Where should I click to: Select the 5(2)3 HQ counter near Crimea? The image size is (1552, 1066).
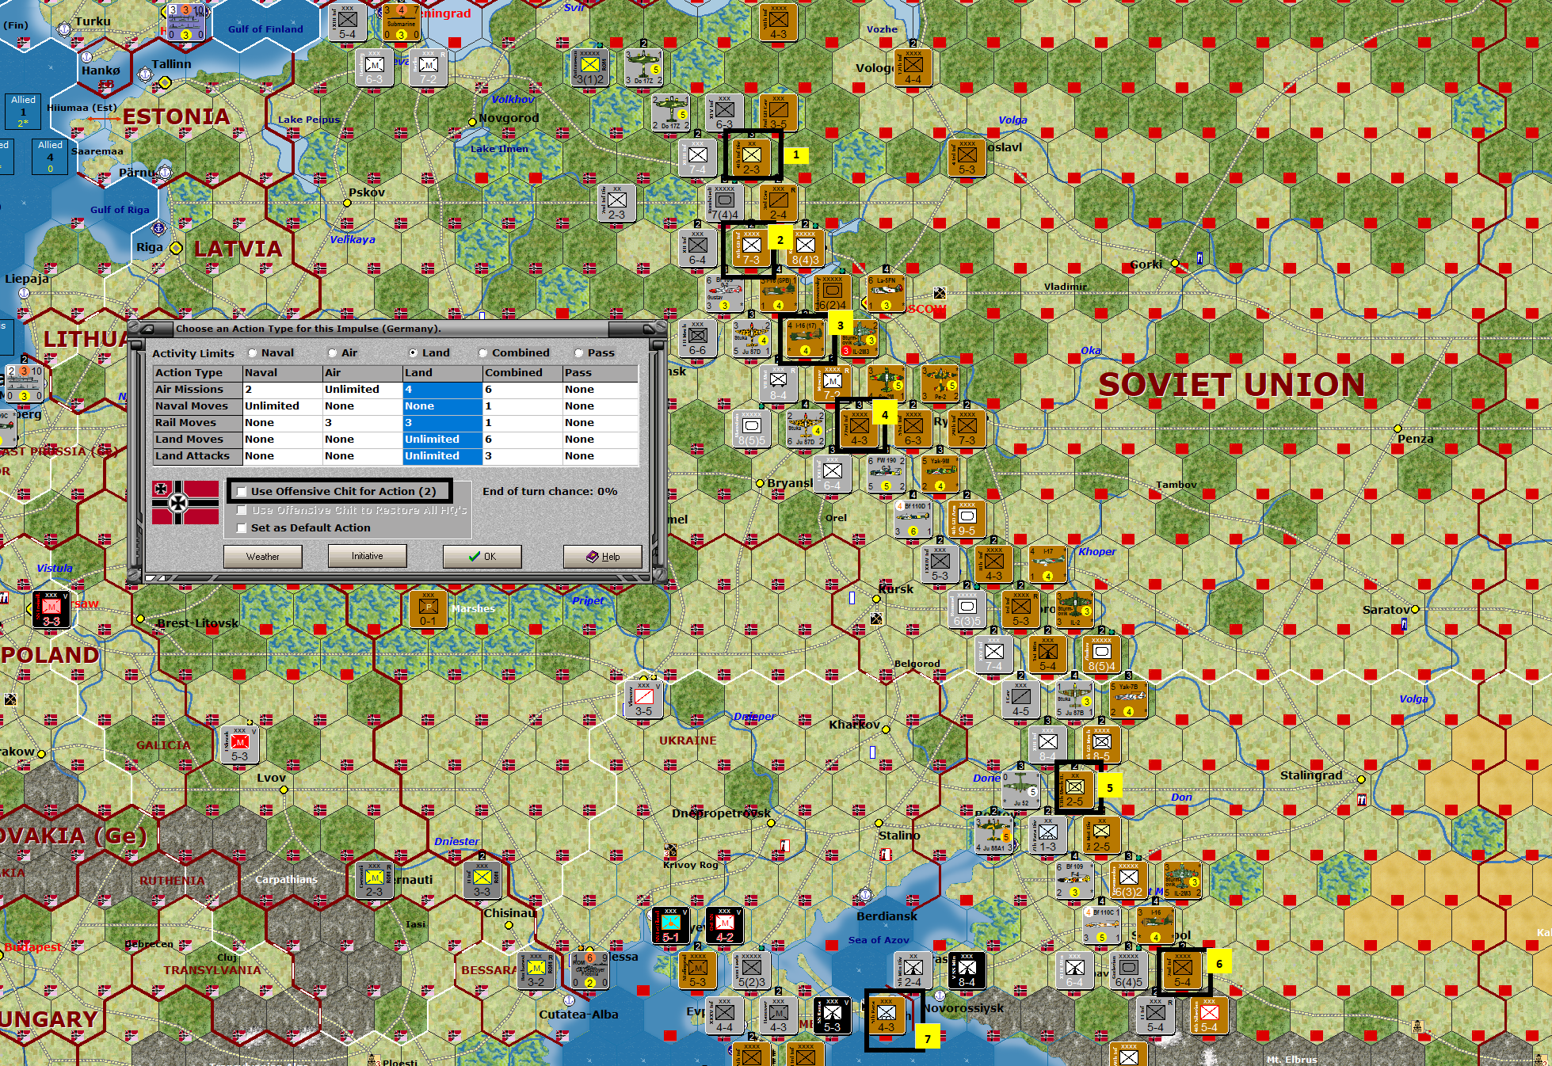pos(751,971)
